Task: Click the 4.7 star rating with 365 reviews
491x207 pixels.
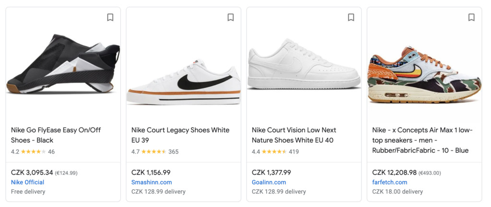Action: [x=154, y=151]
